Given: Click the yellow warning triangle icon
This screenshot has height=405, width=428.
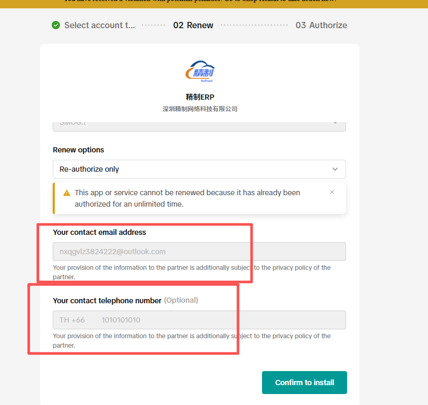Looking at the screenshot, I should coord(67,193).
